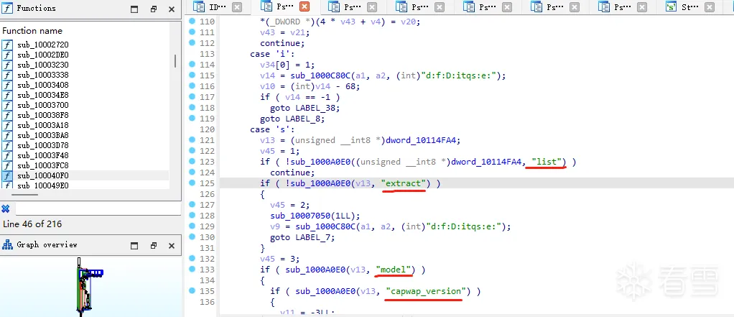Click LABEL_38 on line 118
734x317 pixels.
coord(317,108)
